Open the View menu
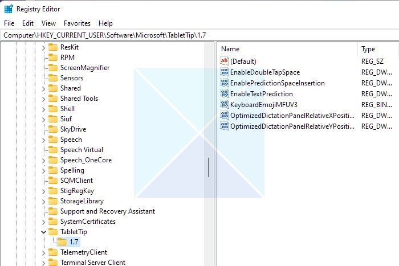Image resolution: width=399 pixels, height=266 pixels. coord(48,23)
